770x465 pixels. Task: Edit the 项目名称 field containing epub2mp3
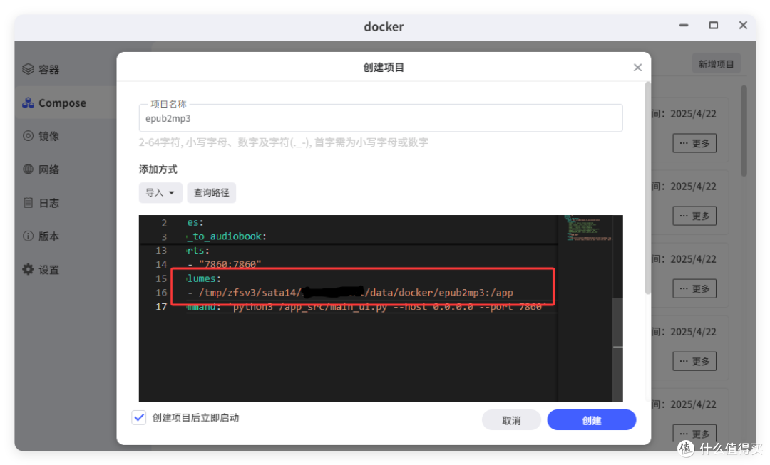coord(381,118)
